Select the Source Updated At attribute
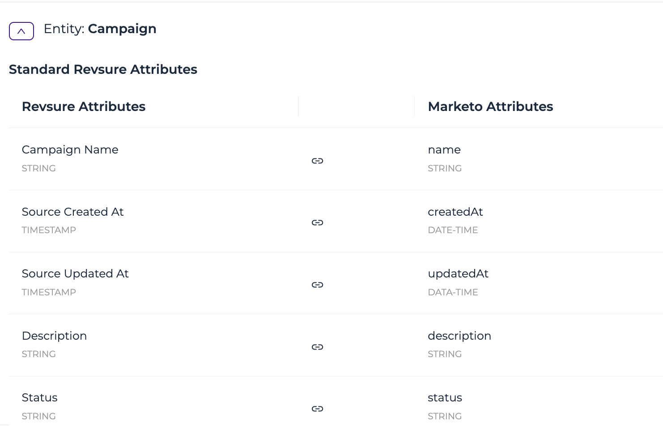 (75, 273)
